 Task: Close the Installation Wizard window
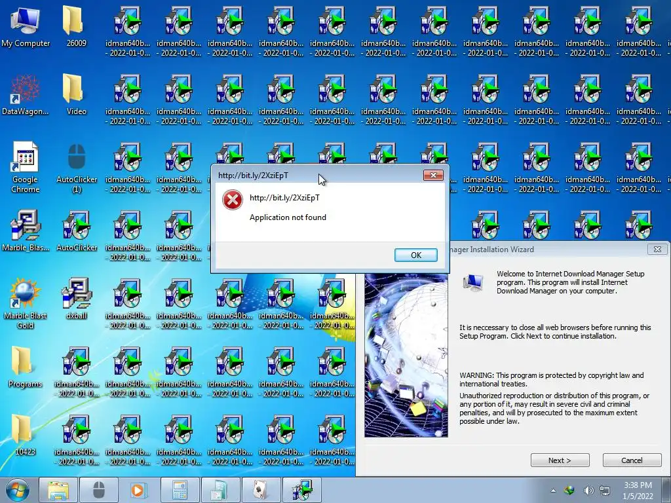tap(657, 249)
